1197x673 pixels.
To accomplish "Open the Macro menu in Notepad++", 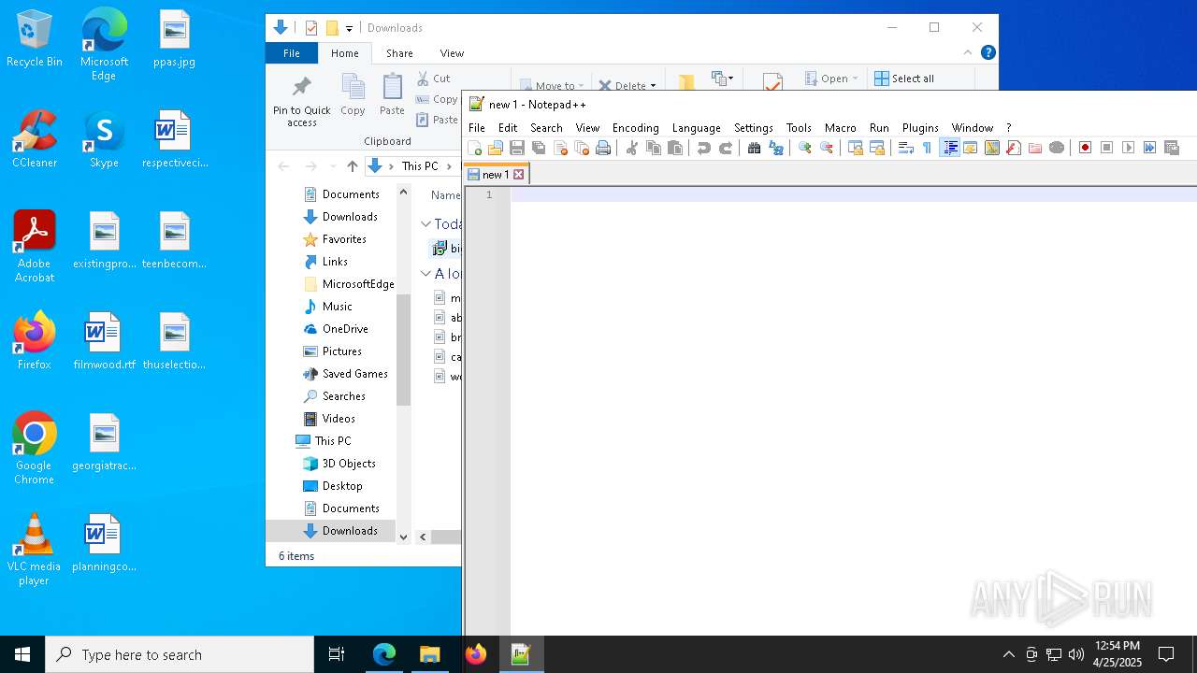I will 841,128.
